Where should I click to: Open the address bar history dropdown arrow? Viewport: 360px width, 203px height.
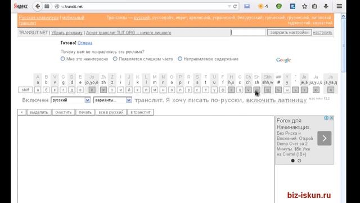[x=229, y=6]
